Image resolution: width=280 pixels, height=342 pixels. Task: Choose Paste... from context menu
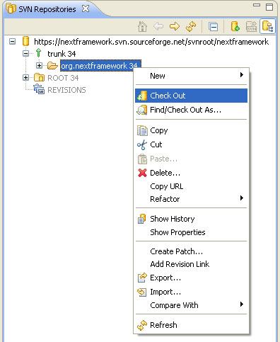192,159
